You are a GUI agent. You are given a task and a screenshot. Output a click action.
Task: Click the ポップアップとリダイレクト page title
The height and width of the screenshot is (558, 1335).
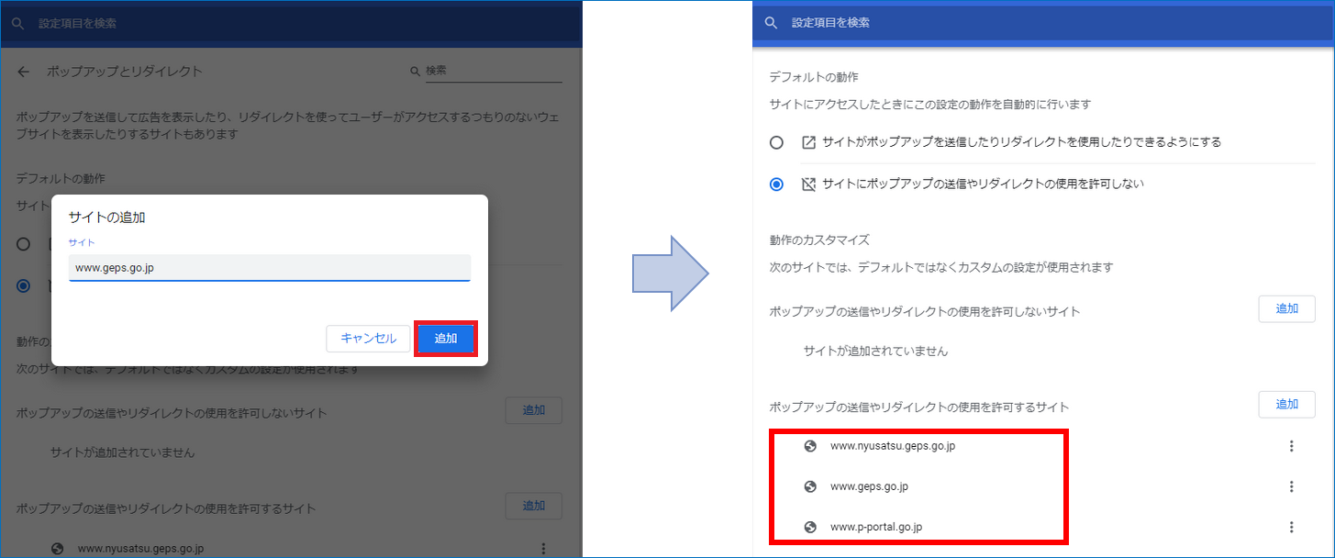pyautogui.click(x=125, y=72)
